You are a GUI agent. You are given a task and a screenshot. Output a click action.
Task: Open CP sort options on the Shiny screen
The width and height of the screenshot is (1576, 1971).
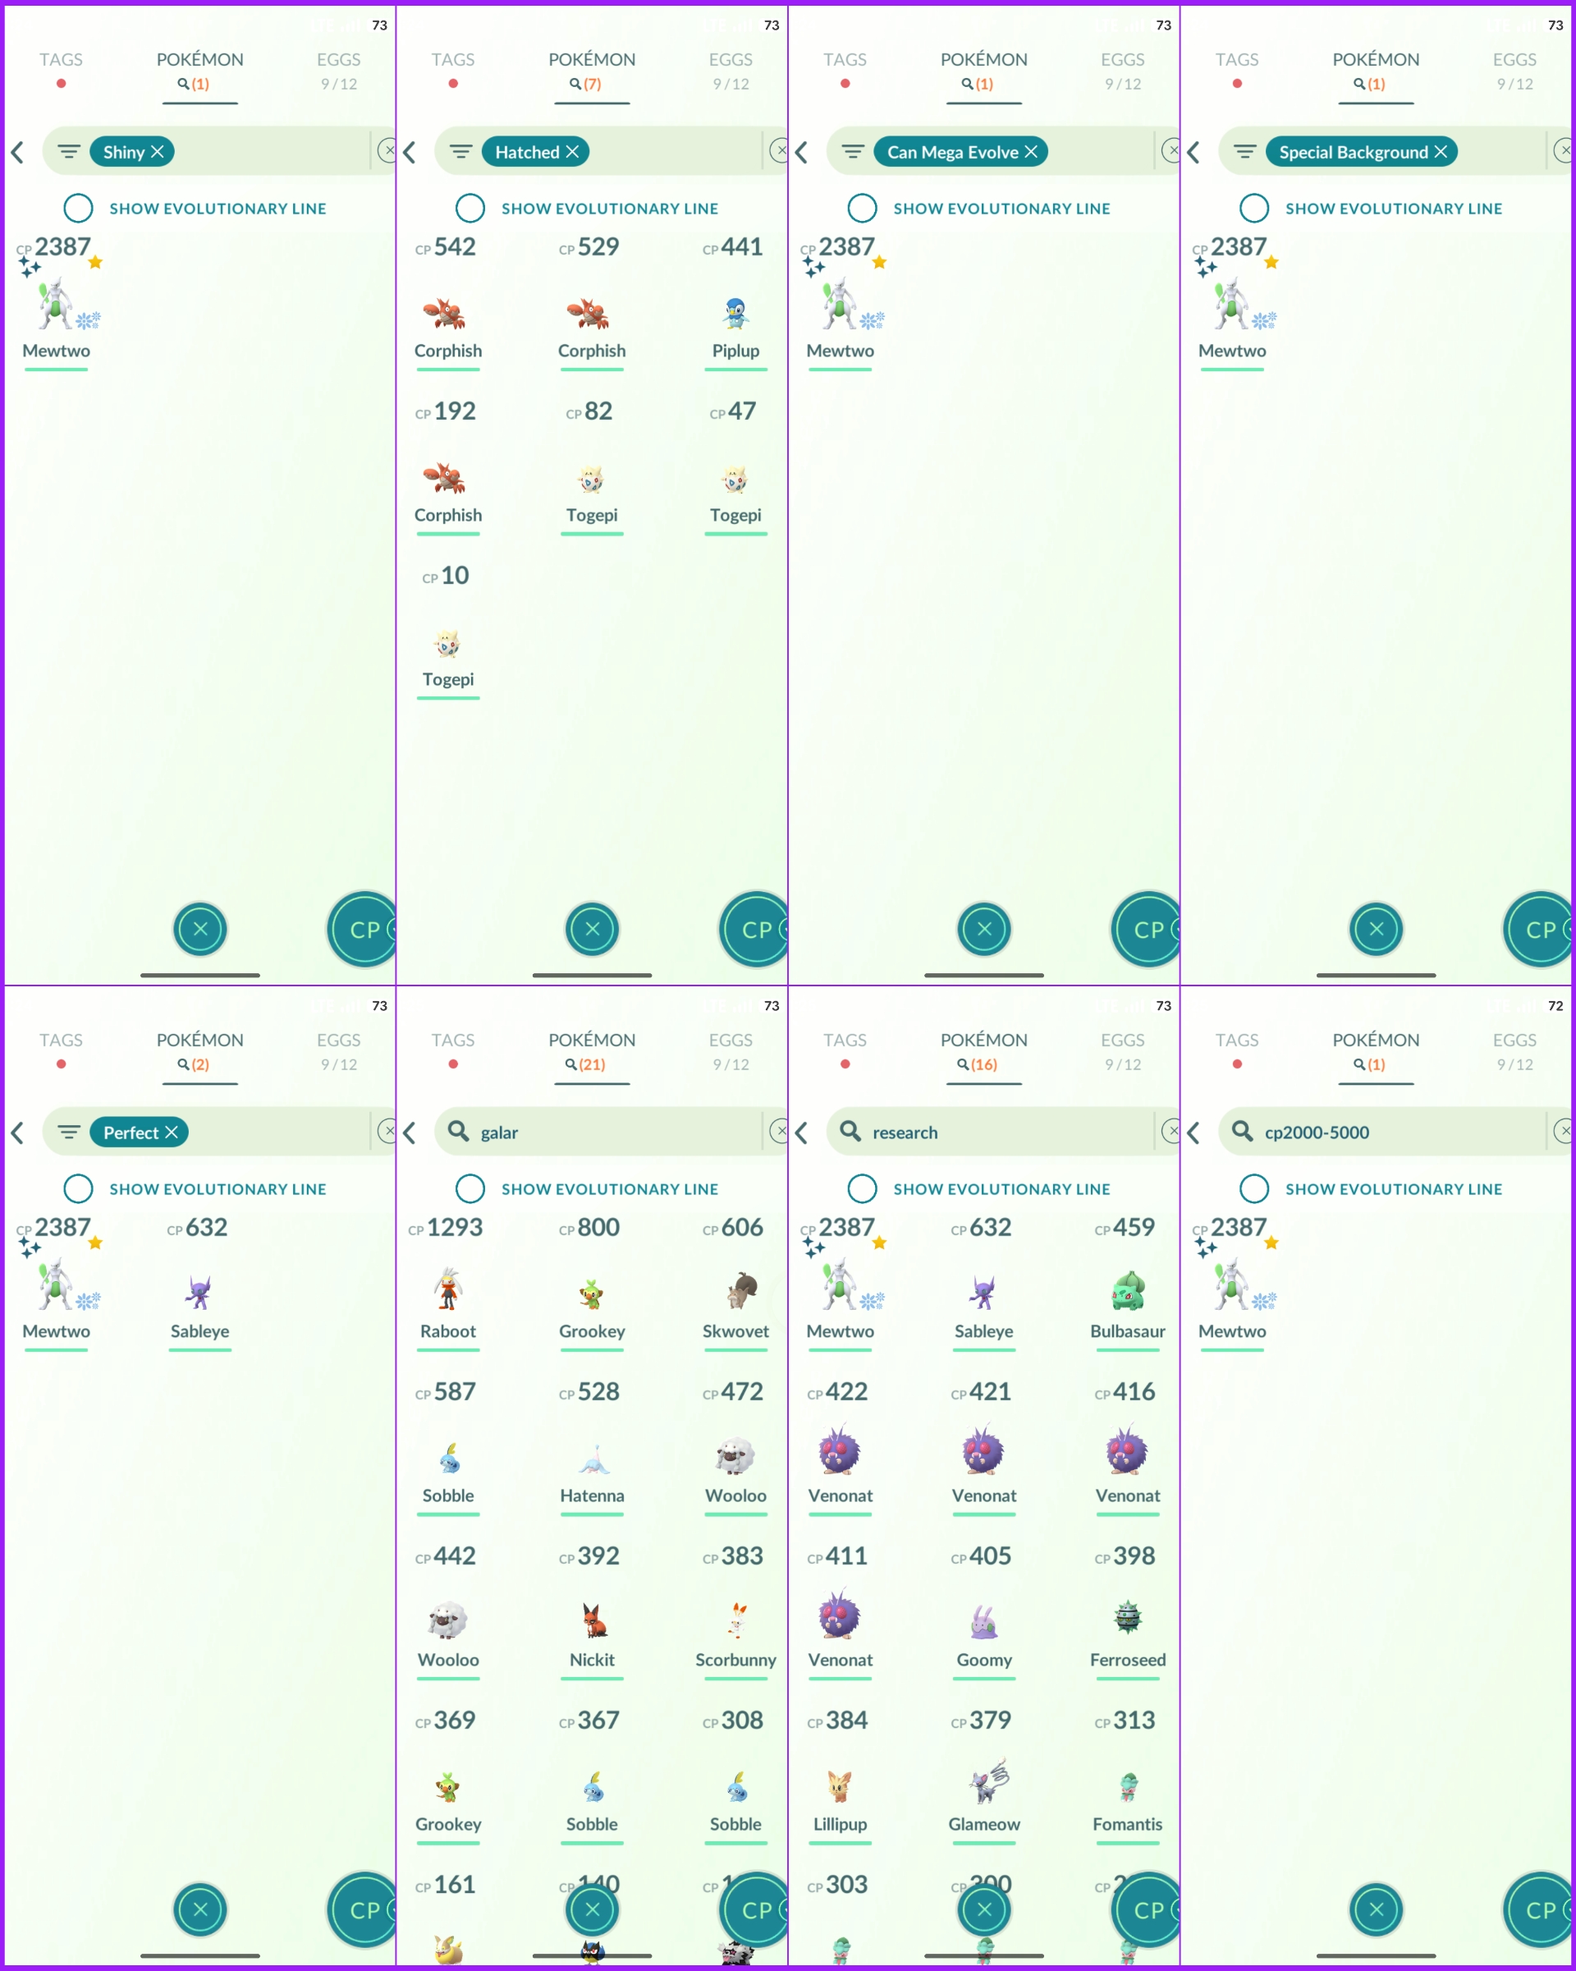tap(362, 929)
